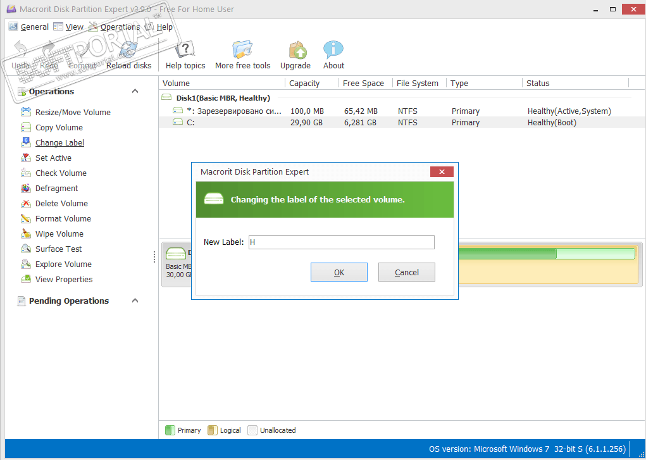Click the OS version status text
The image size is (646, 460).
click(x=527, y=449)
